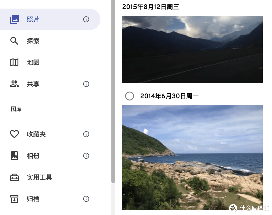Image resolution: width=272 pixels, height=215 pixels.
Task: Click info icon beside 收藏夹
Action: tap(86, 134)
